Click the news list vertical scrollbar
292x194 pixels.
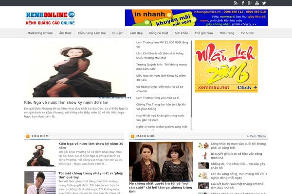pos(191,79)
